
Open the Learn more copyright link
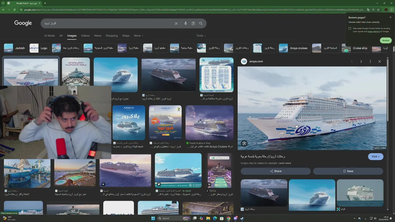(285, 163)
